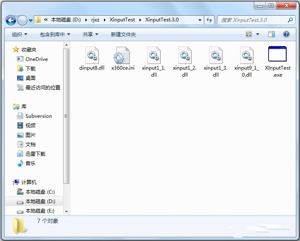Screen dimensions: 300x241
Task: Select the xinput1_3.dll file icon
Action: 215,56
